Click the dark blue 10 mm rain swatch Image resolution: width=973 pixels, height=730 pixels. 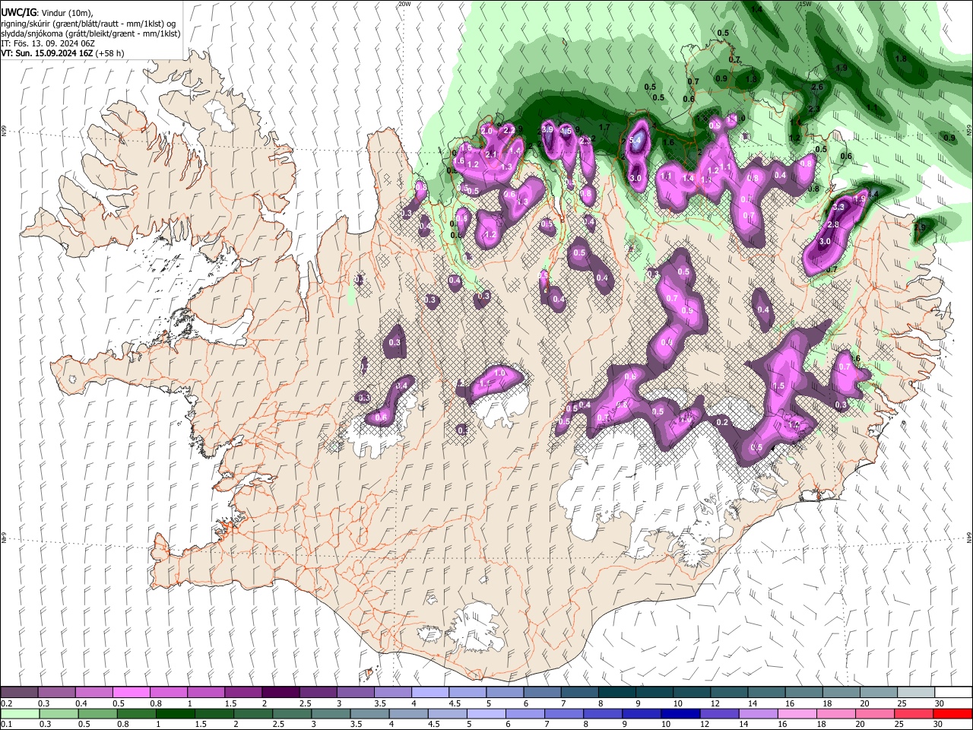(679, 714)
